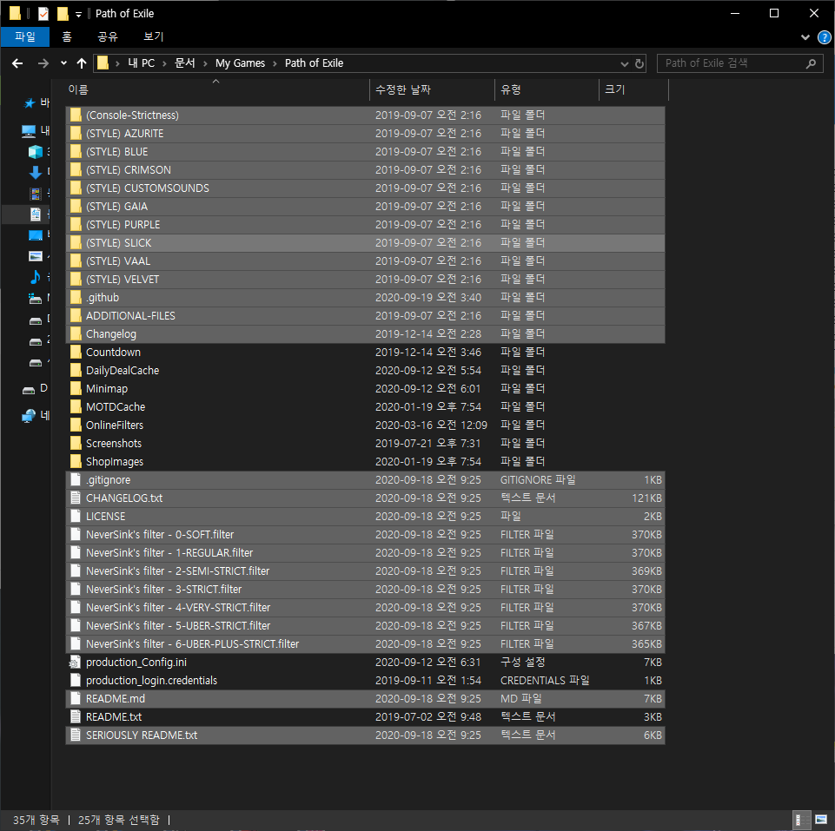Go back with the left arrow button
Screen dimensions: 835x831
pos(17,63)
